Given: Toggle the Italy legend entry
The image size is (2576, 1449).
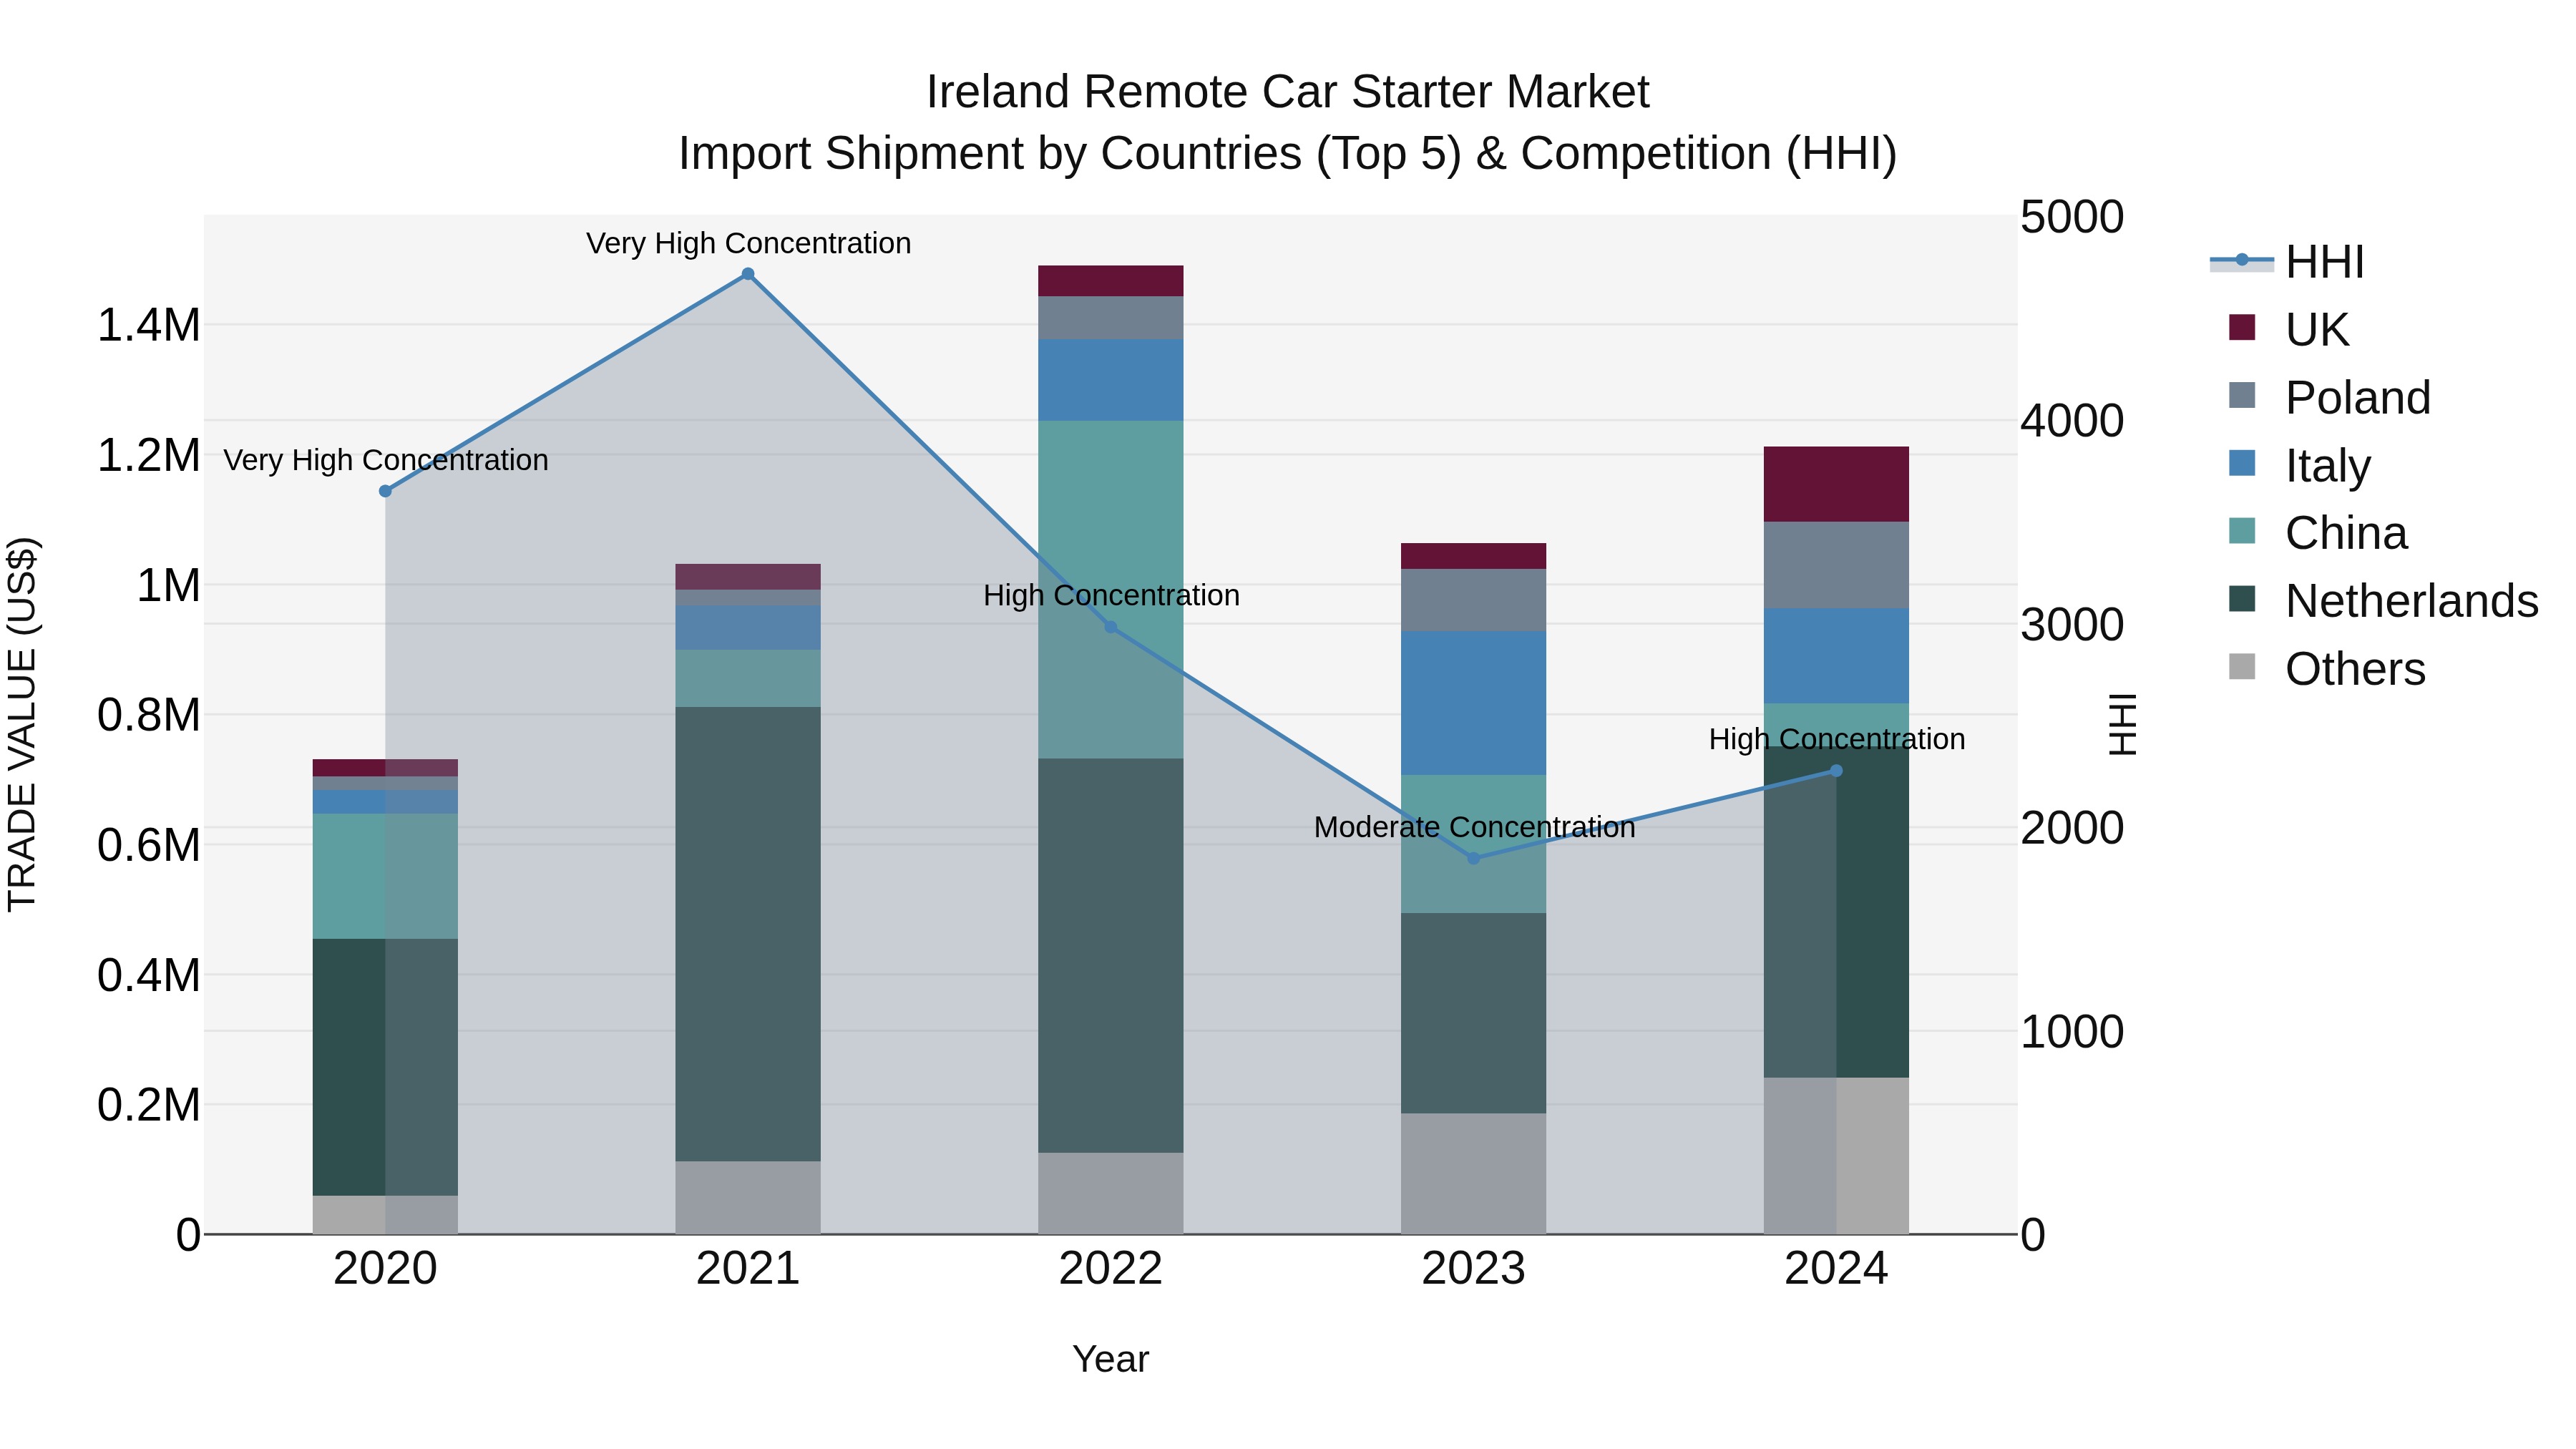Looking at the screenshot, I should (x=2299, y=465).
